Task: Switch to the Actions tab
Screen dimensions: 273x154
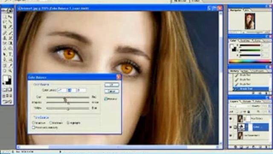Action: click(x=244, y=71)
